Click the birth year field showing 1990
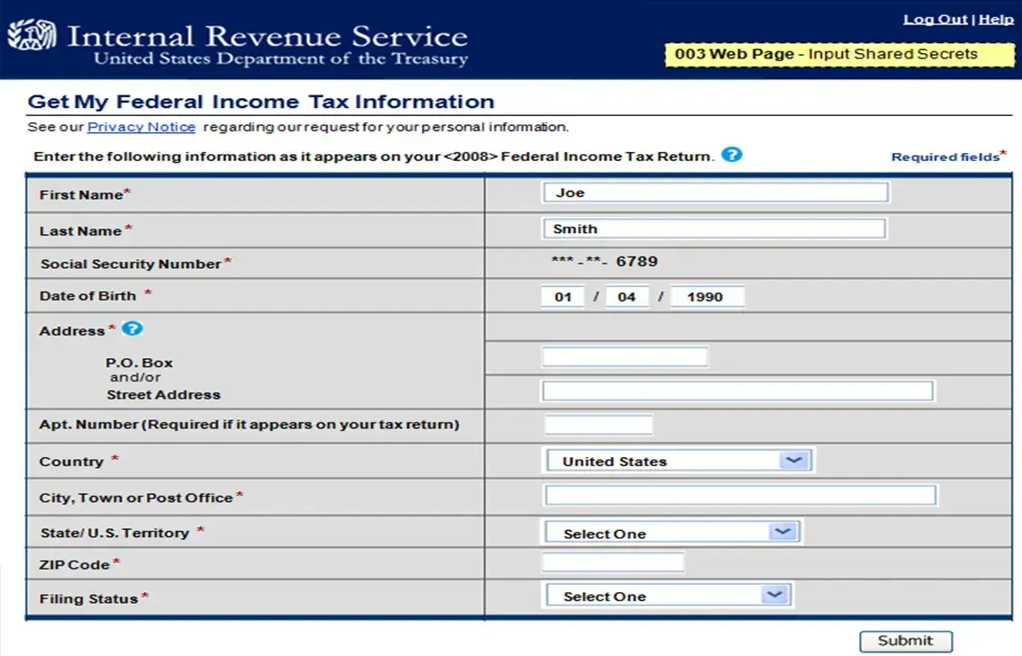1022x656 pixels. coord(707,297)
